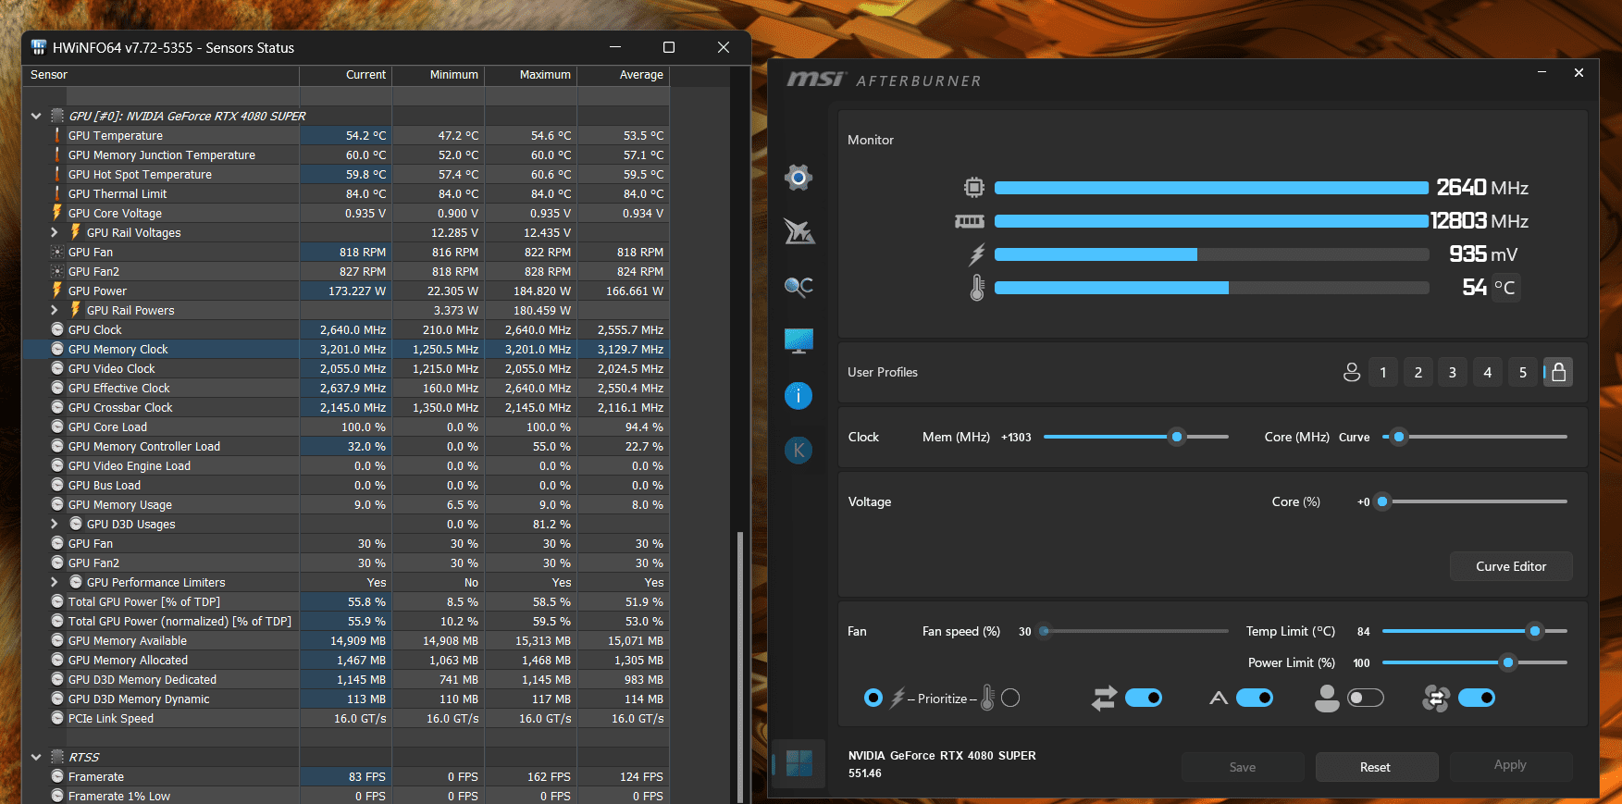
Task: Click the Core voltage (%) slider handle
Action: coord(1382,501)
